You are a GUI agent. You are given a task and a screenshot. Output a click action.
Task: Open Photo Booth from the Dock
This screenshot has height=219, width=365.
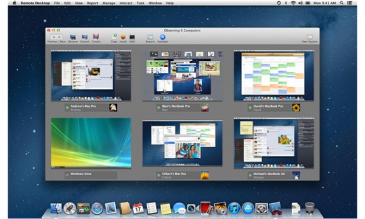(x=206, y=208)
